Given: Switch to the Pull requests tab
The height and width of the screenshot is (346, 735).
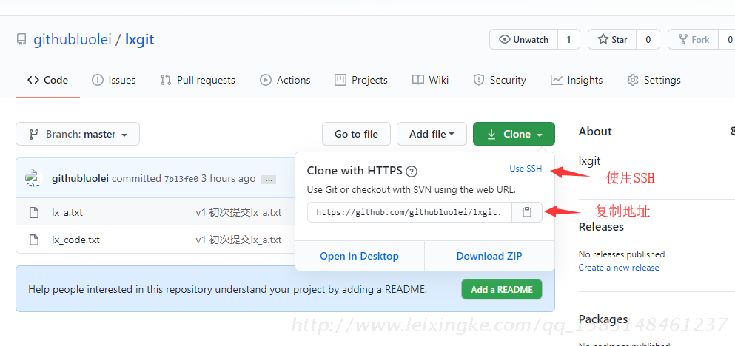Looking at the screenshot, I should tap(198, 80).
